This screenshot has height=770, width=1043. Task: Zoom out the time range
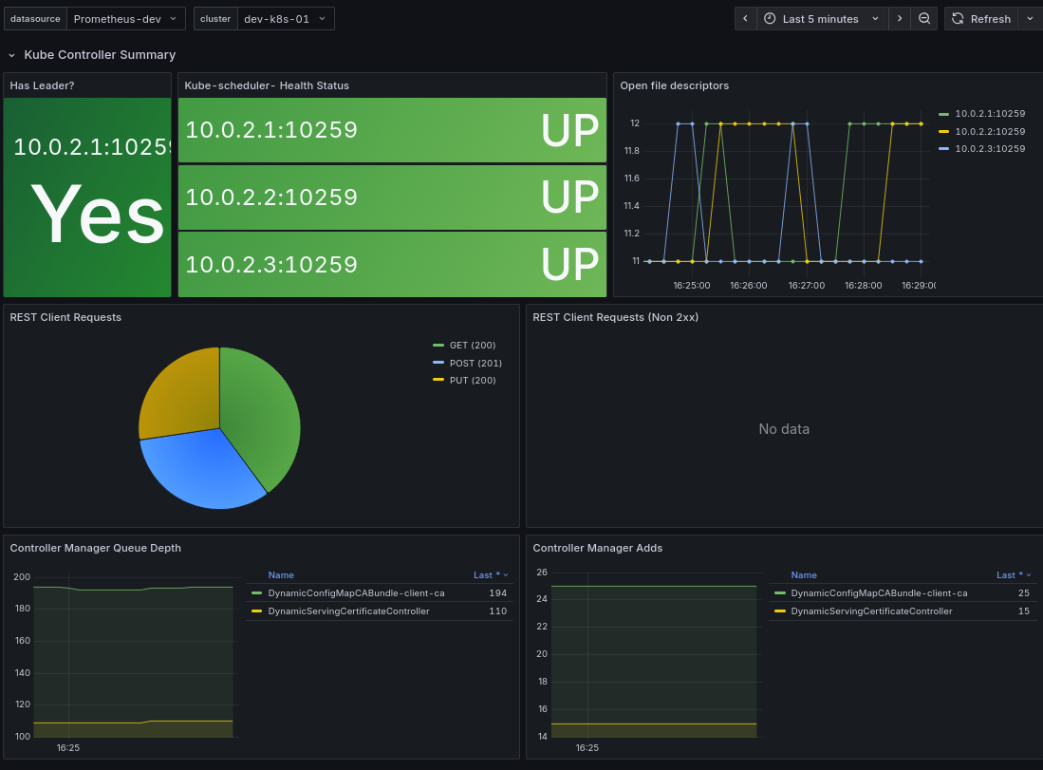tap(924, 19)
